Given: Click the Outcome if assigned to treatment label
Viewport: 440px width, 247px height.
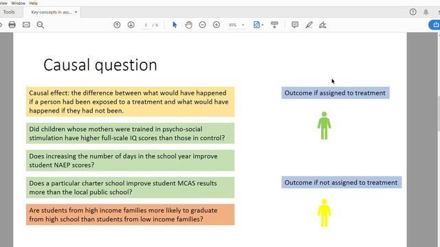Looking at the screenshot, I should click(335, 93).
